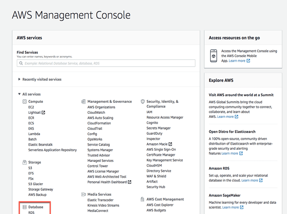
Task: Open the IAM service
Action: click(149, 112)
